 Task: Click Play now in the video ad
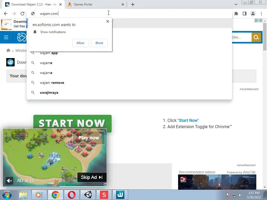pos(89,138)
